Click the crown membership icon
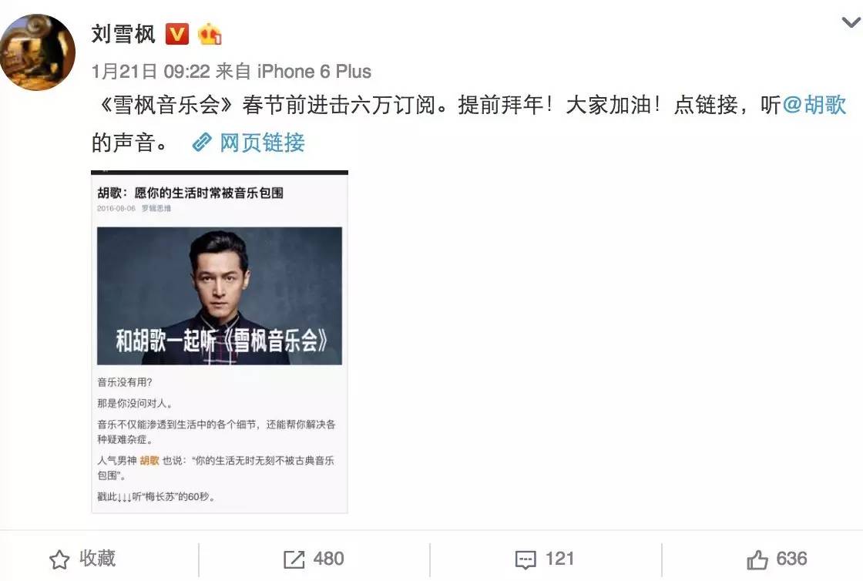The width and height of the screenshot is (863, 581). tap(210, 34)
